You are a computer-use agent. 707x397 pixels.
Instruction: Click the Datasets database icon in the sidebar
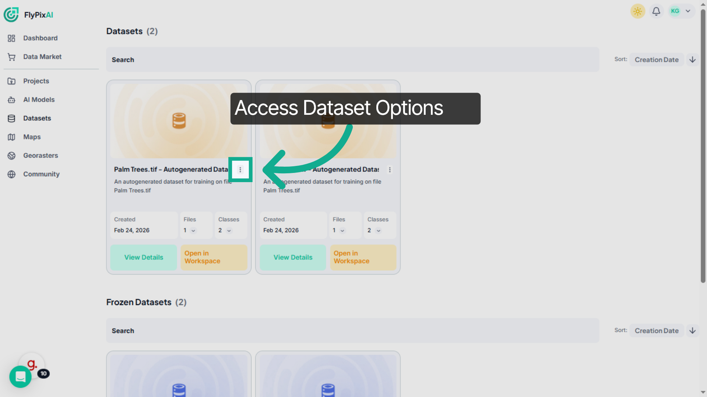coord(11,118)
